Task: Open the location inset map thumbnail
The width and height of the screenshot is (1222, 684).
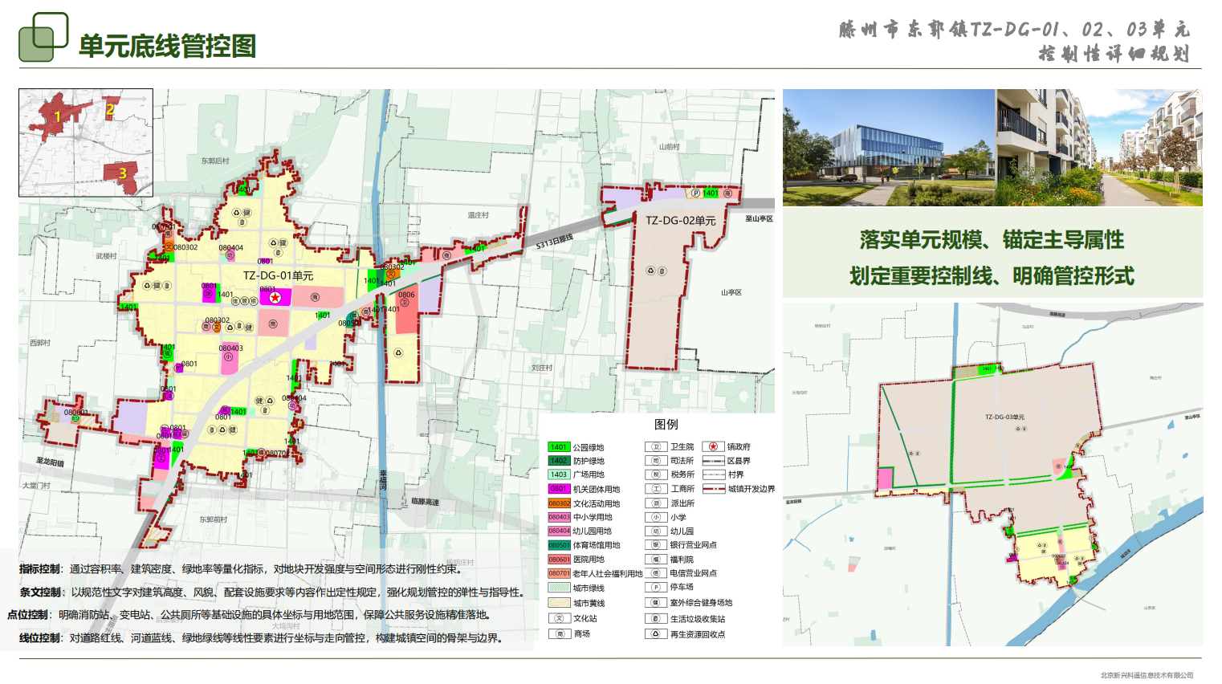Action: pos(86,143)
